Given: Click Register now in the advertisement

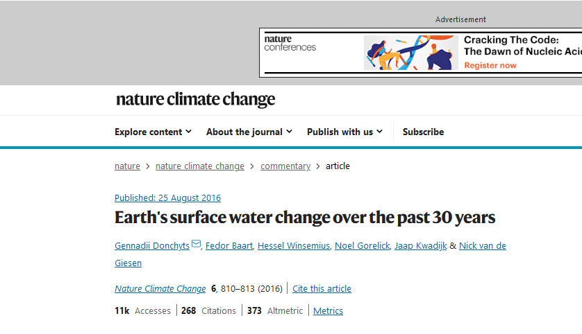Looking at the screenshot, I should coord(490,65).
